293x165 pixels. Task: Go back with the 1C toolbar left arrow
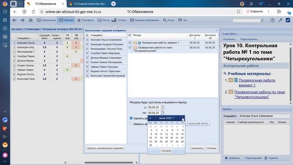[x=14, y=20]
